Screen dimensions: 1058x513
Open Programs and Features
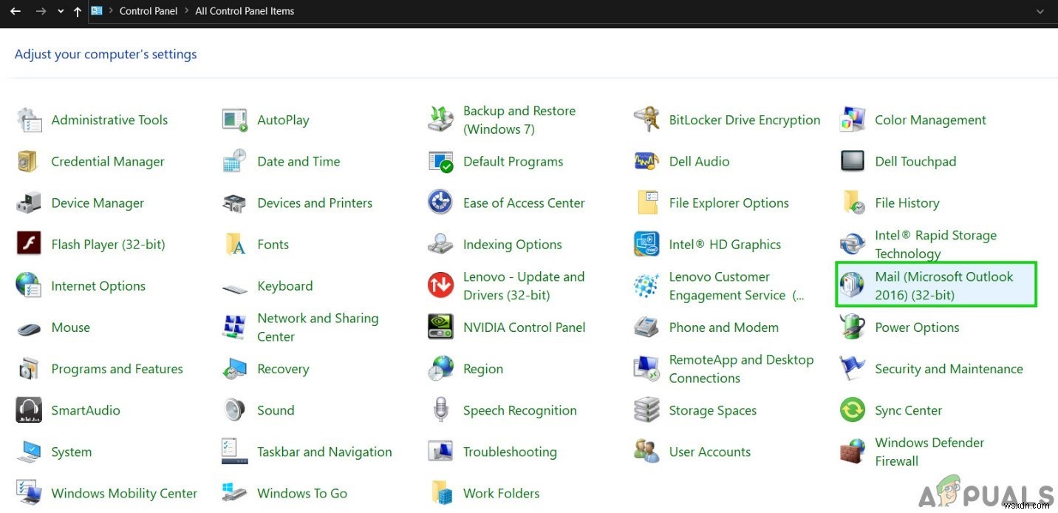pyautogui.click(x=116, y=369)
